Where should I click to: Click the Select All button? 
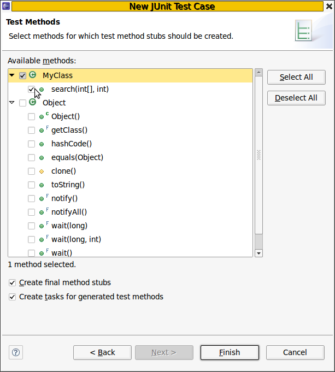click(x=296, y=77)
